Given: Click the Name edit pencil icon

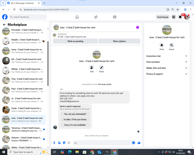Looking at the screenshot, I should click(102, 67).
